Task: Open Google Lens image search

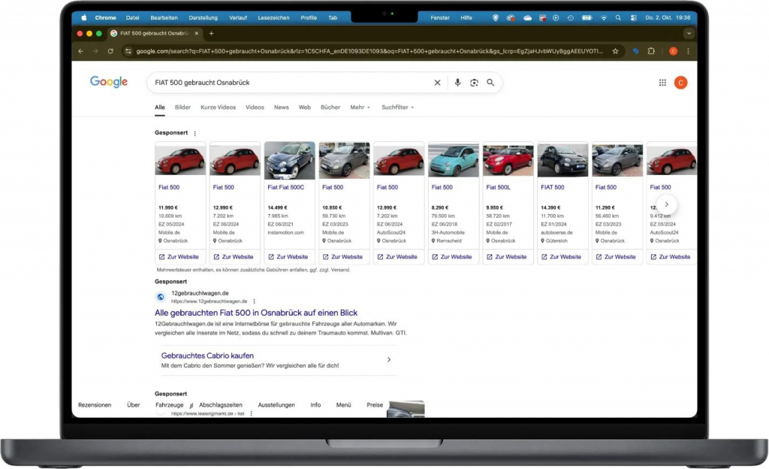Action: (x=474, y=83)
